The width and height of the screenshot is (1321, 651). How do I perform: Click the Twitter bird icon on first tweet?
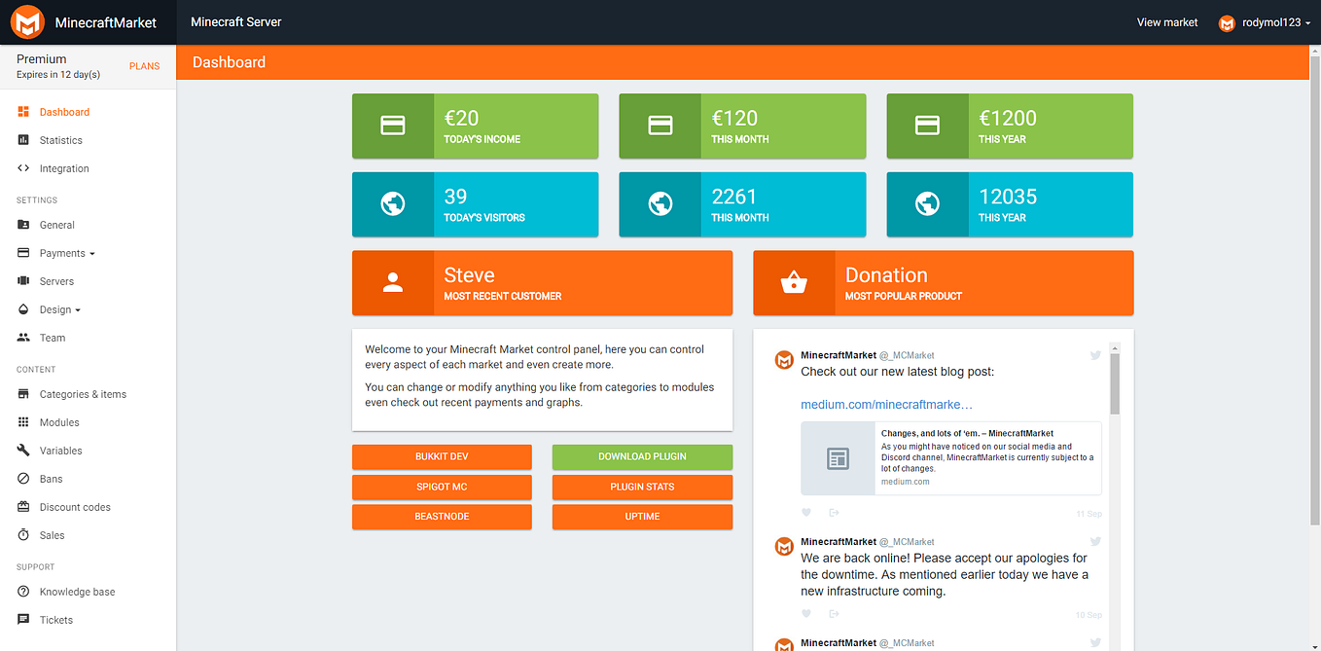(x=1095, y=356)
